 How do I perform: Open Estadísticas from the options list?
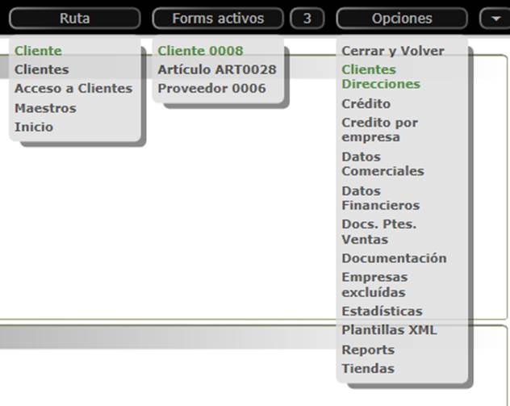[382, 311]
